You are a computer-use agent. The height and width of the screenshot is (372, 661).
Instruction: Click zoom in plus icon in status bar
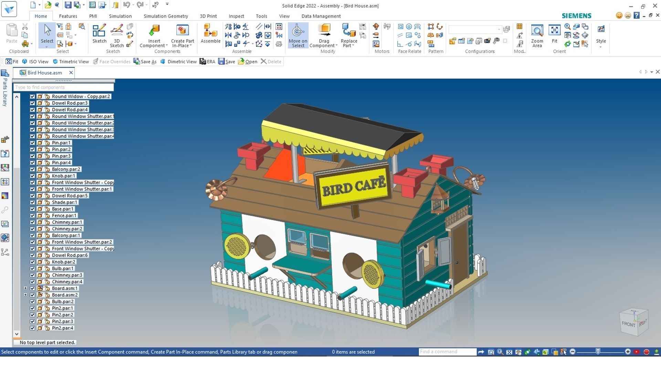(x=628, y=352)
